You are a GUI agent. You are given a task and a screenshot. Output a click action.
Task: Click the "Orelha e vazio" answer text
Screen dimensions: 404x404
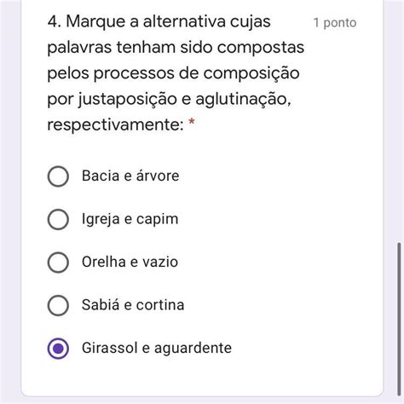(130, 262)
